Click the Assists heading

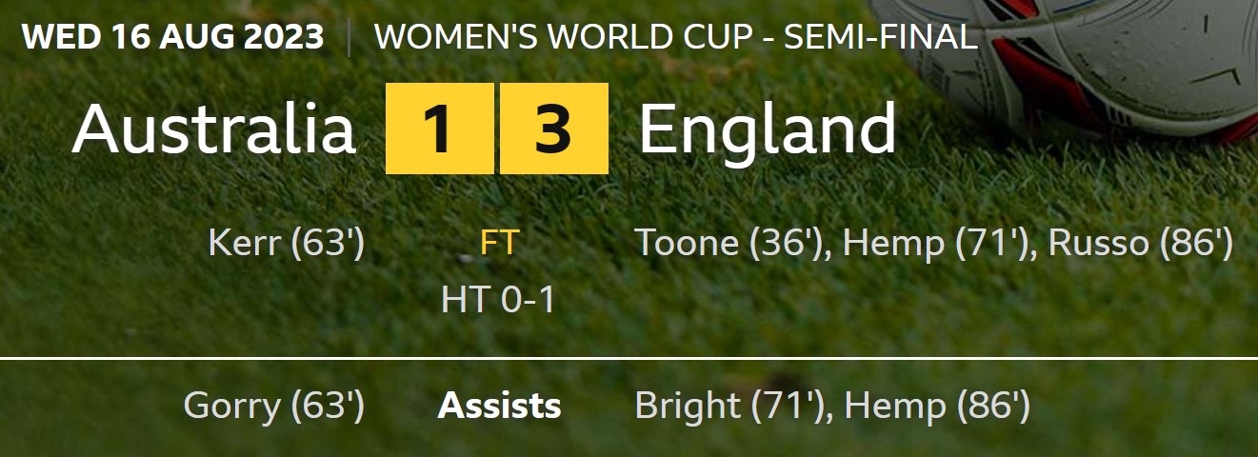[x=499, y=407]
